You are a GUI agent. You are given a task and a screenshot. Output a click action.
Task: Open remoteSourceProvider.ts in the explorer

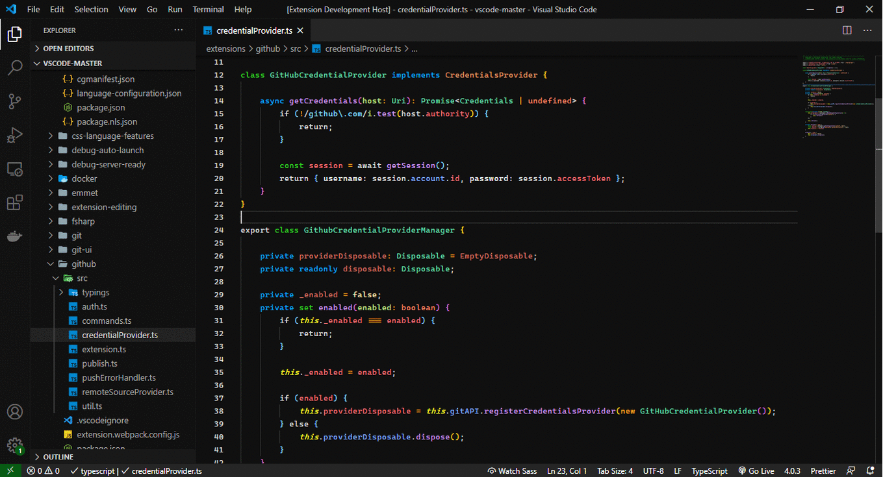click(113, 392)
